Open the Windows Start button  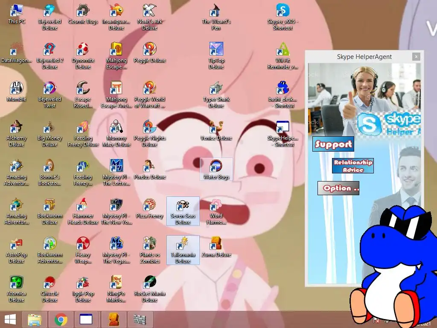(x=10, y=319)
